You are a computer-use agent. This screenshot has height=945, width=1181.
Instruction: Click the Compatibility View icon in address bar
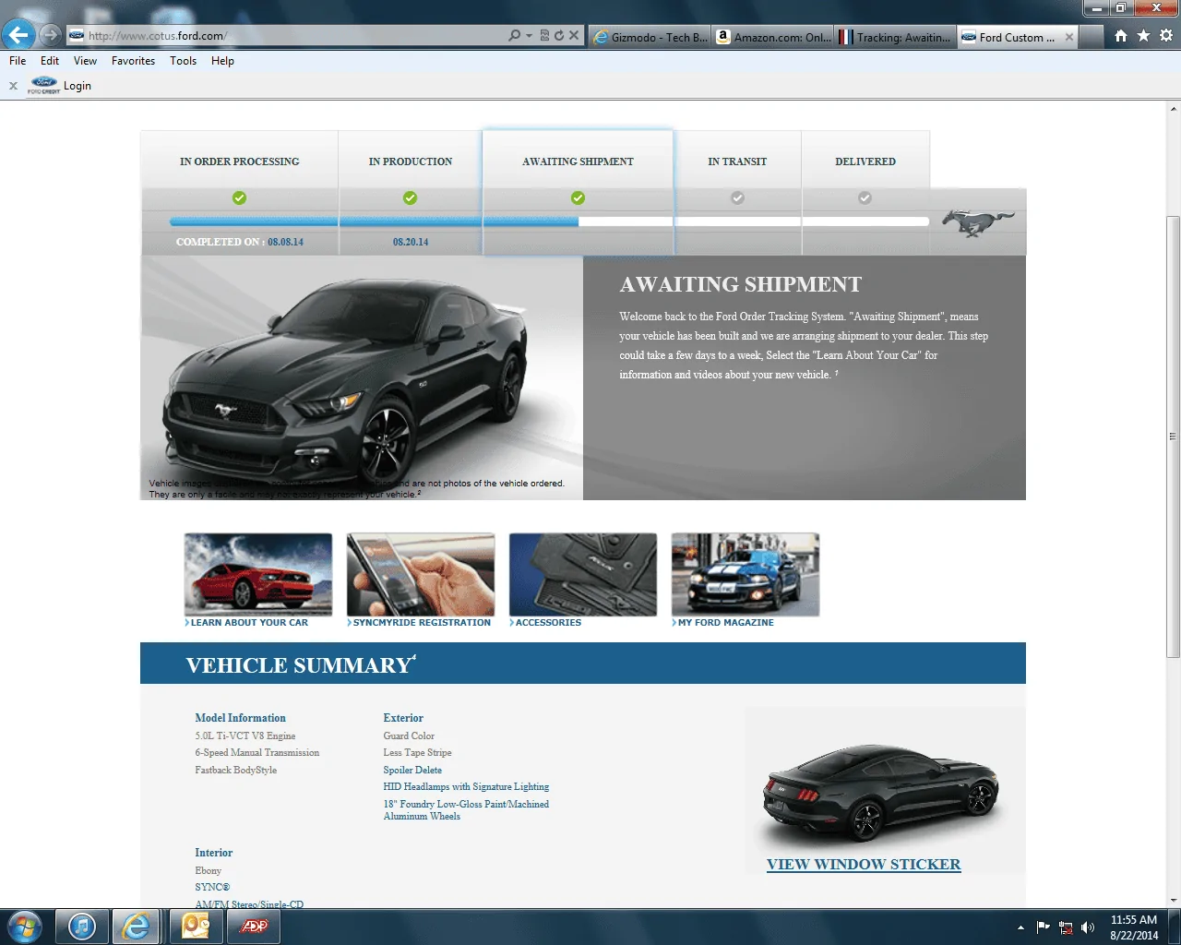click(544, 36)
